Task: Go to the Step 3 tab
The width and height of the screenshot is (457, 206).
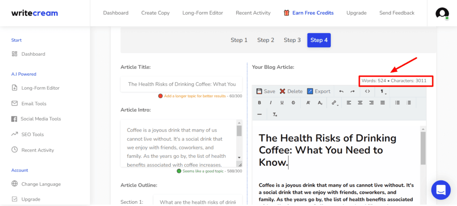Action: coord(292,40)
